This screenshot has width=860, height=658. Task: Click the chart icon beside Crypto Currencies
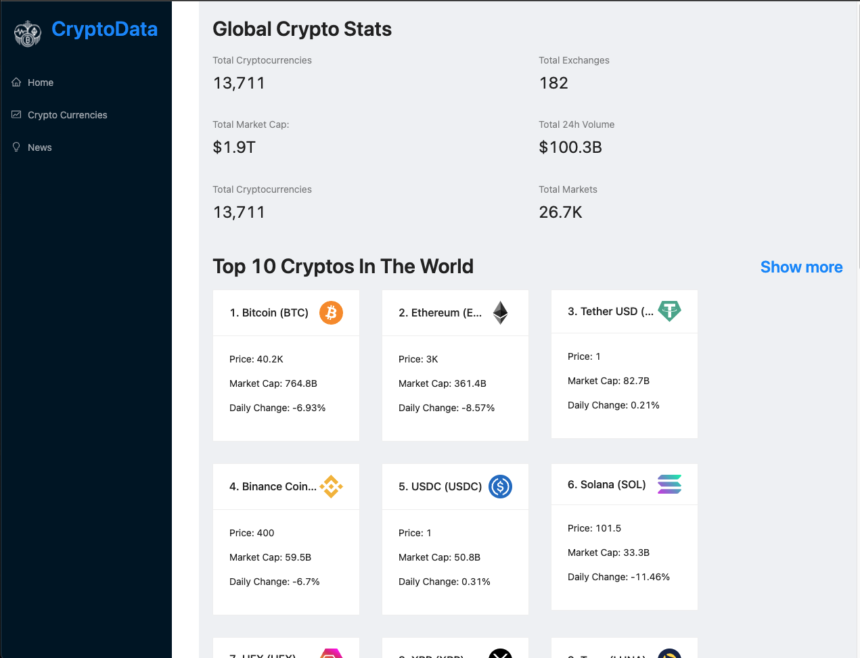coord(16,114)
